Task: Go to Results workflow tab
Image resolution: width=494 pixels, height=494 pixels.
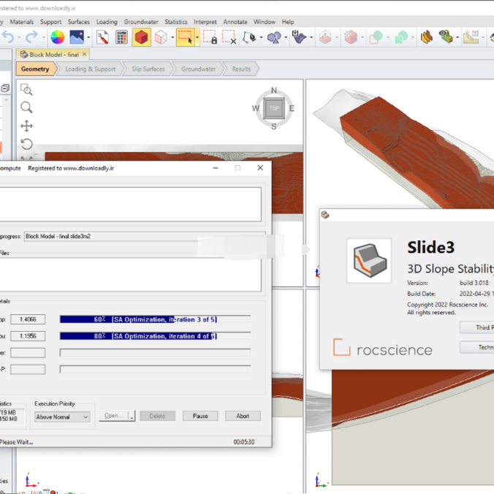Action: coord(241,69)
